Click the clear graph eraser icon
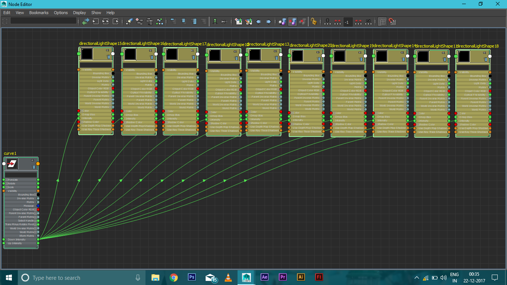Image resolution: width=507 pixels, height=285 pixels. (x=130, y=22)
